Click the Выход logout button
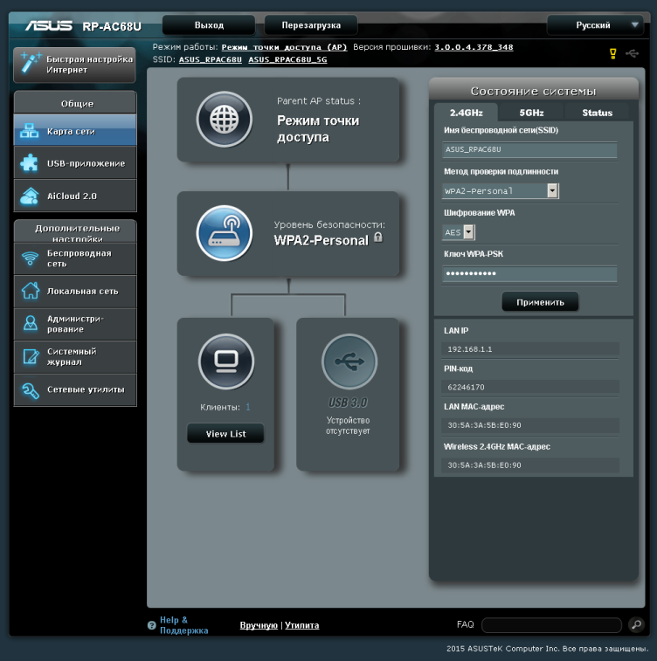Image resolution: width=657 pixels, height=661 pixels. [209, 25]
